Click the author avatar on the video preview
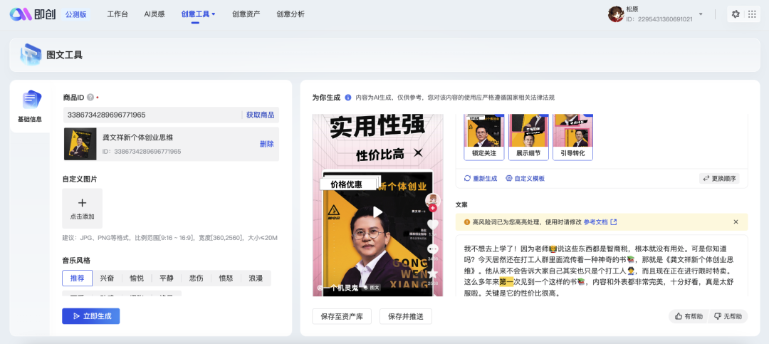The image size is (769, 344). point(432,199)
